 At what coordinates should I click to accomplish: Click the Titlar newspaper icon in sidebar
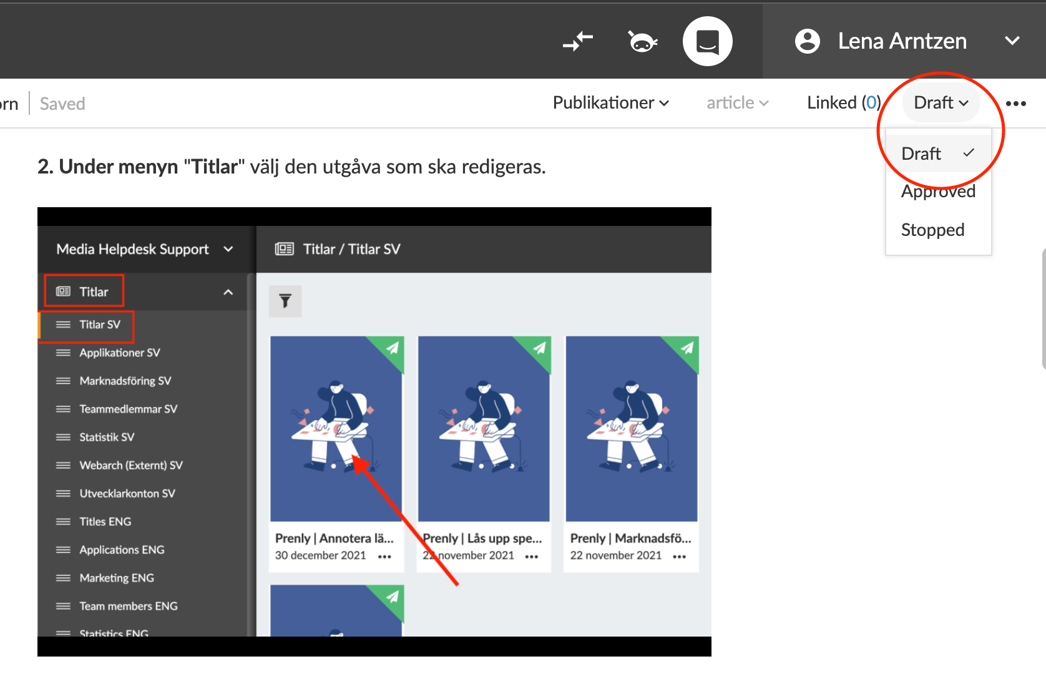pyautogui.click(x=64, y=291)
